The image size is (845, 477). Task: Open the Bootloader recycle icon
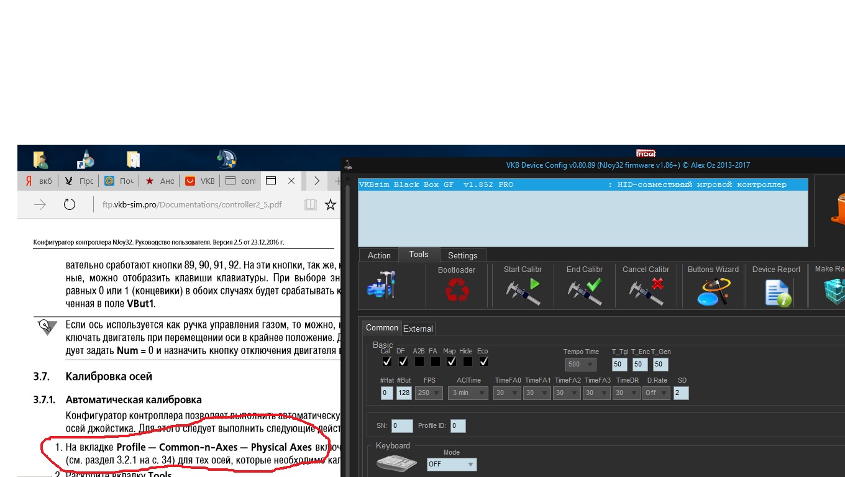[x=457, y=290]
